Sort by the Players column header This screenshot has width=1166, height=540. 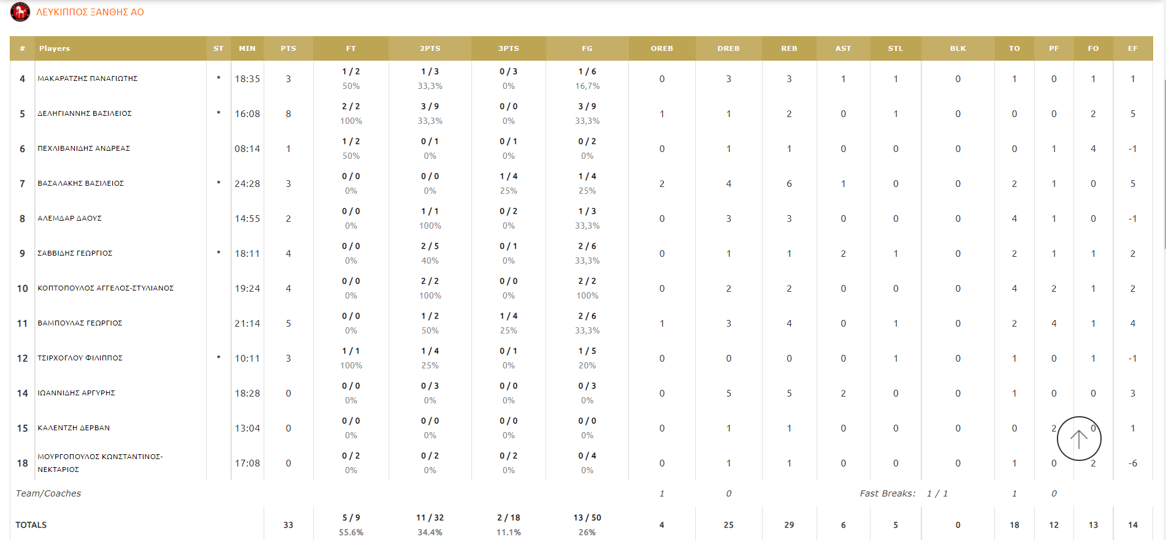pos(55,48)
